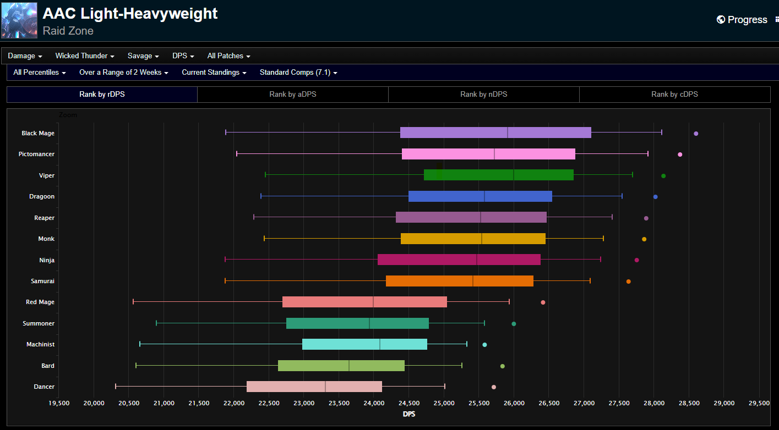Viewport: 779px width, 430px height.
Task: Click the DPS x-axis title
Action: pyautogui.click(x=409, y=414)
